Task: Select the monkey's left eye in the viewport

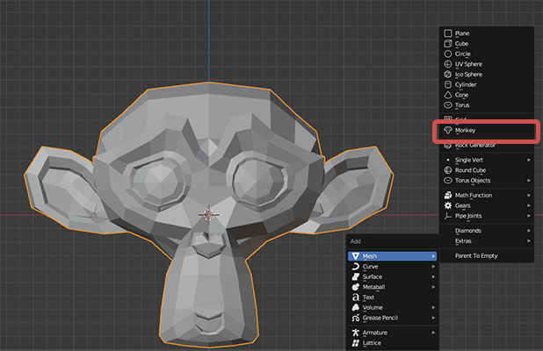Action: tap(260, 180)
